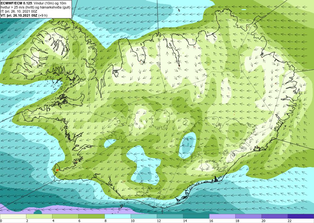Image resolution: width=314 pixels, height=223 pixels.
Task: Pick the teal 12–14 m/s legend swatch
Action: tap(170, 216)
